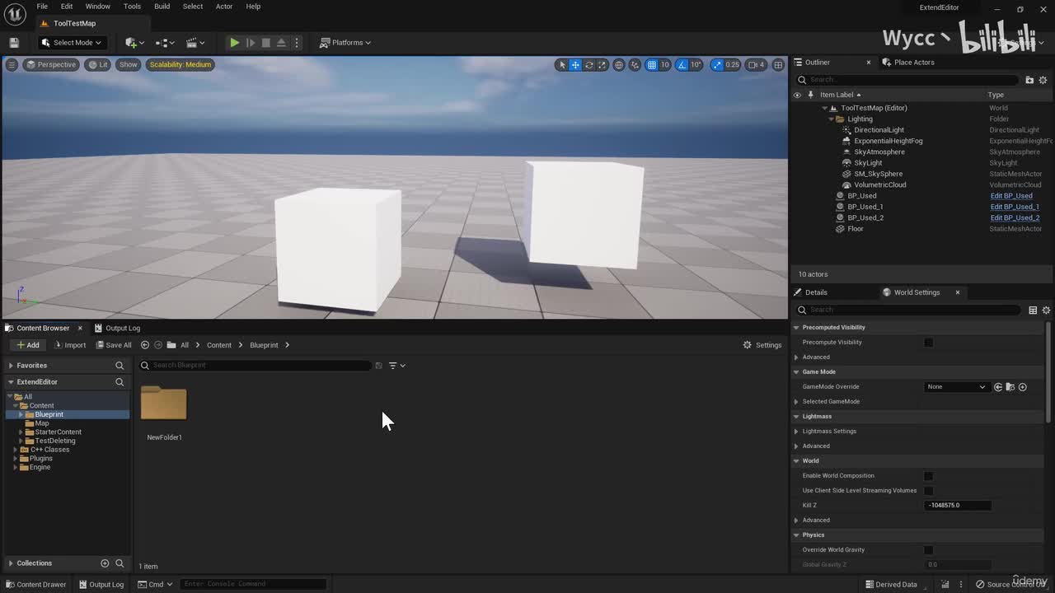Toggle world/local coordinate space globe

pyautogui.click(x=619, y=65)
